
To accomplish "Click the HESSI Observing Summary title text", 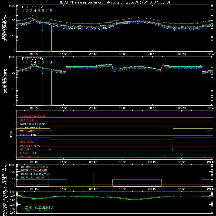I will pos(114,2).
